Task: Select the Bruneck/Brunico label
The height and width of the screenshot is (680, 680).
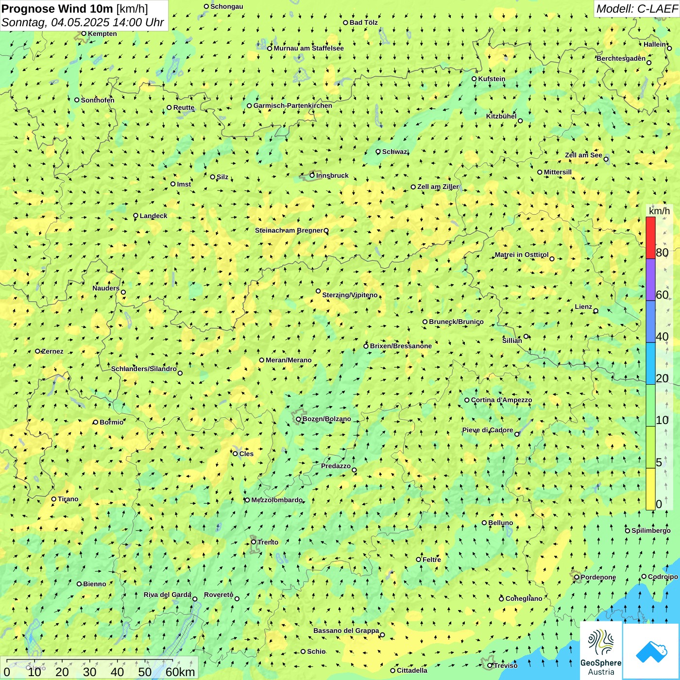Action: coord(456,322)
